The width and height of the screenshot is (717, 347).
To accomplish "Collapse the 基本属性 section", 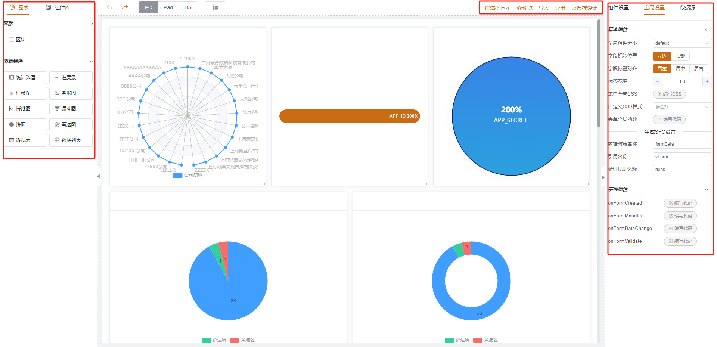I will 707,30.
